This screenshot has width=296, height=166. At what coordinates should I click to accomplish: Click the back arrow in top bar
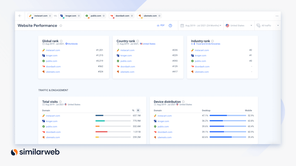(x=20, y=16)
